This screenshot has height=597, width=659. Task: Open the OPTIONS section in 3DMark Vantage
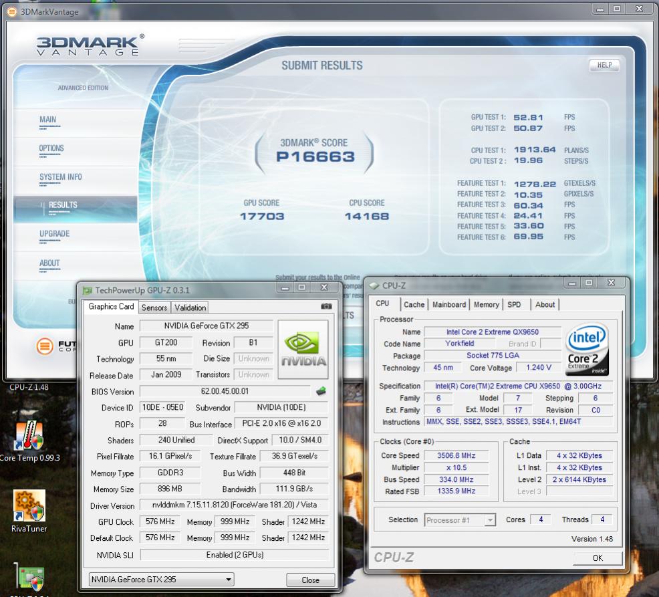point(51,148)
